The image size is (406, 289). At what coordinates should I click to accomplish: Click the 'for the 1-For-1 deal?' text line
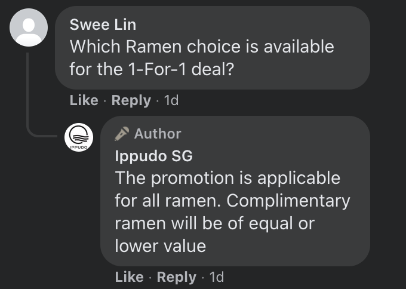[x=151, y=69]
